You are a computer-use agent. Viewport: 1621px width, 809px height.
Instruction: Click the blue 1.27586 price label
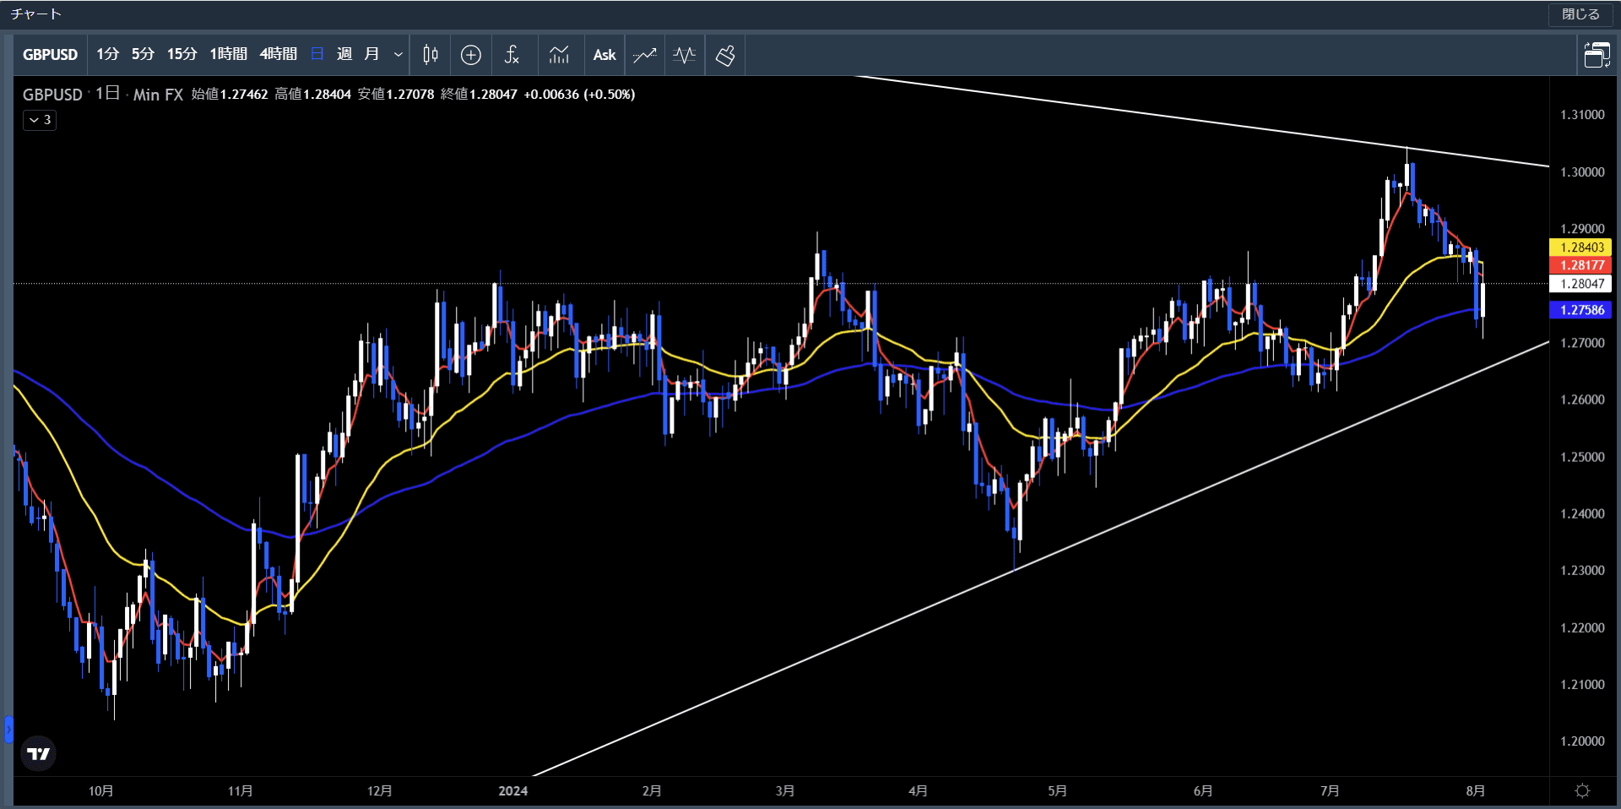pos(1581,310)
